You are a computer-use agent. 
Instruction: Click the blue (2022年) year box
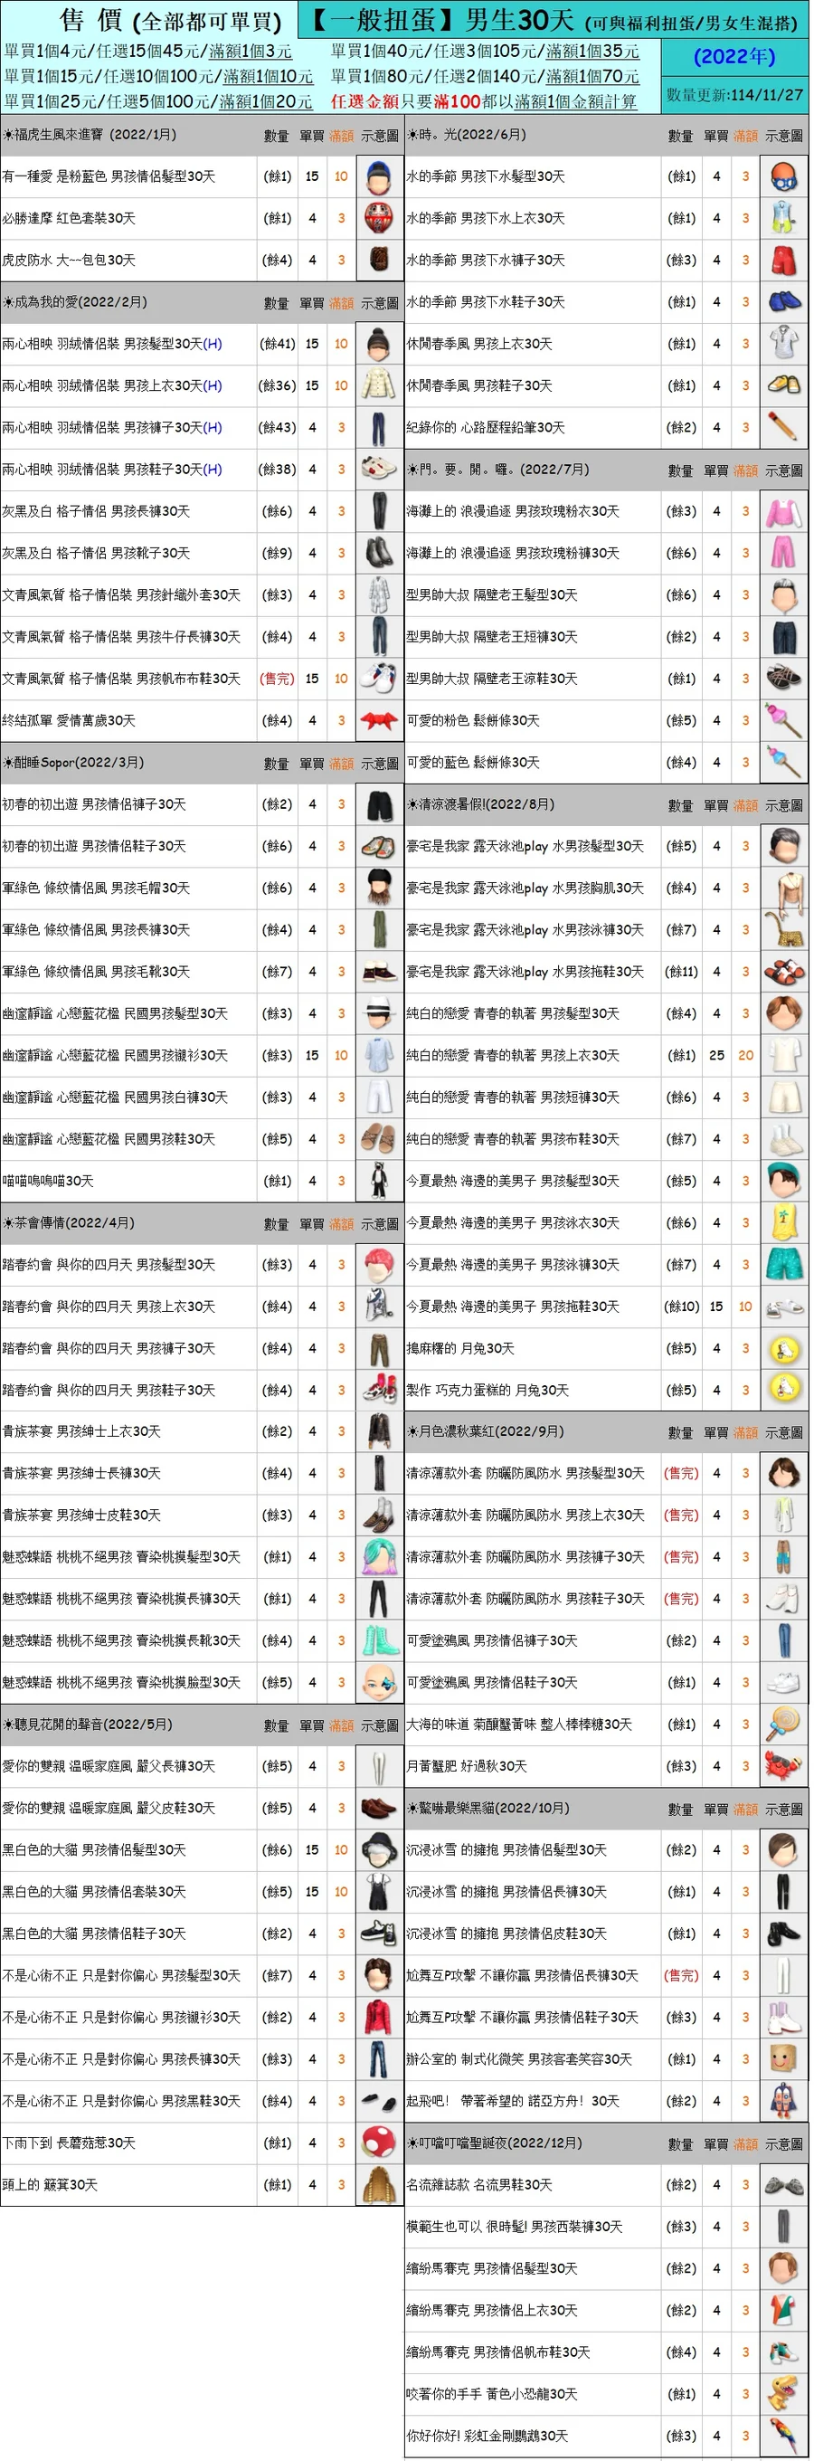point(734,57)
